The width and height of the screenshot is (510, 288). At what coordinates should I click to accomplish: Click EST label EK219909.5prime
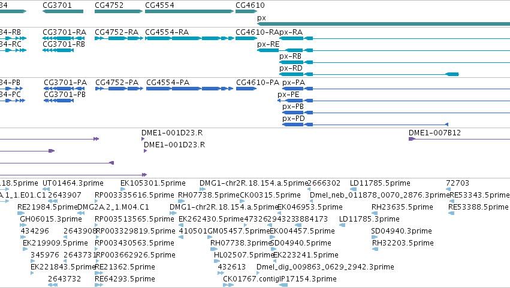(55, 244)
